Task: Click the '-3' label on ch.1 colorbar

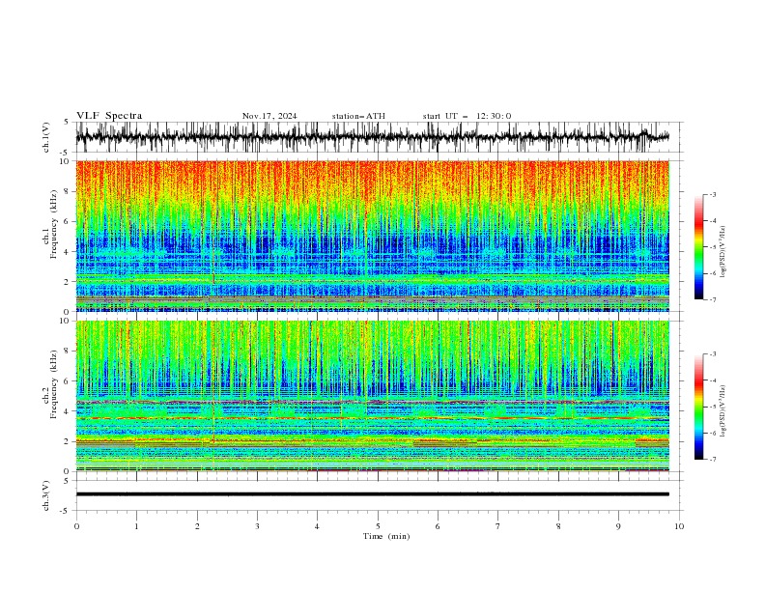Action: [712, 194]
